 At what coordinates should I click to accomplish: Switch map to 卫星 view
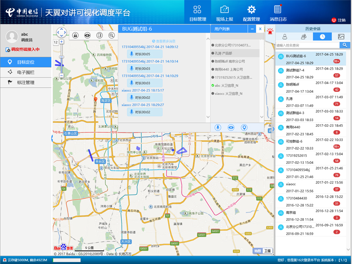coord(267,251)
